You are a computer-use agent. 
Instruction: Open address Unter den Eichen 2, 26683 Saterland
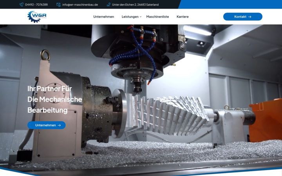coord(135,5)
